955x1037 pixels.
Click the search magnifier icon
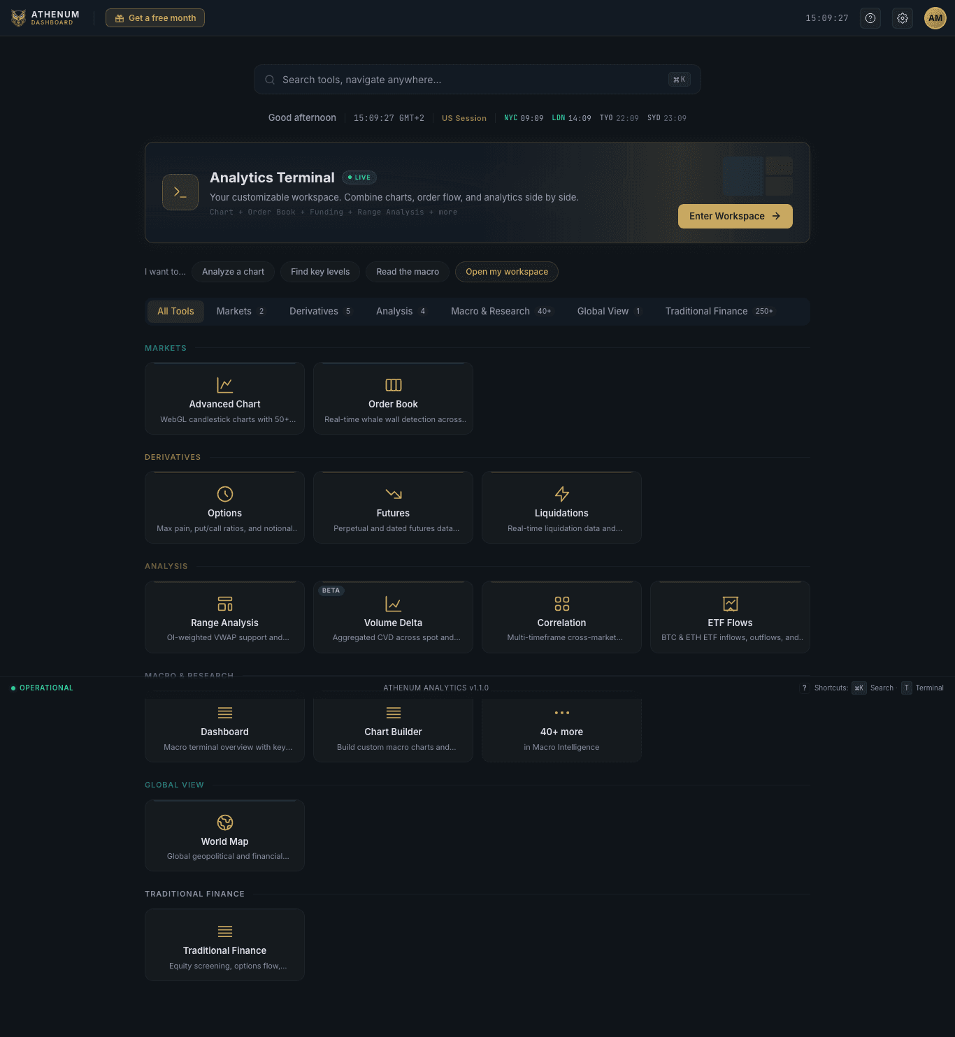point(270,80)
